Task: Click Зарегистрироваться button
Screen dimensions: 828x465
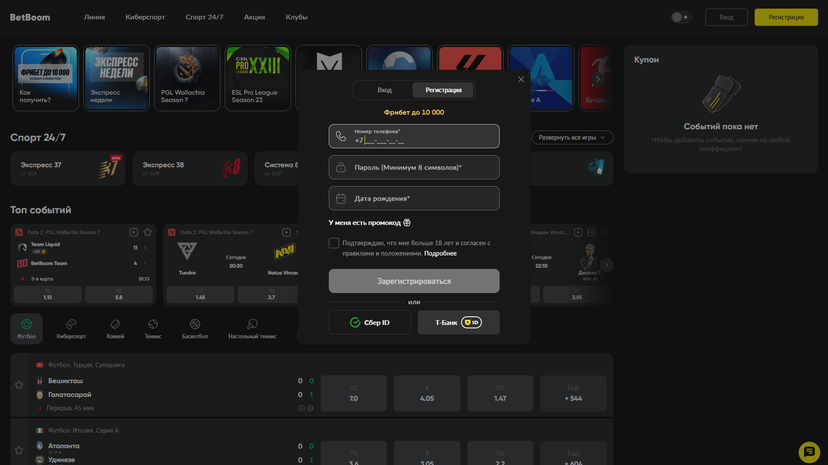Action: coord(414,281)
